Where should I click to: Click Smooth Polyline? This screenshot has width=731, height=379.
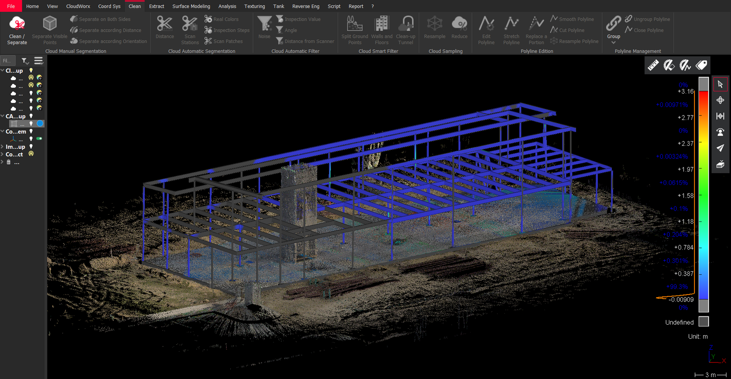pyautogui.click(x=572, y=19)
